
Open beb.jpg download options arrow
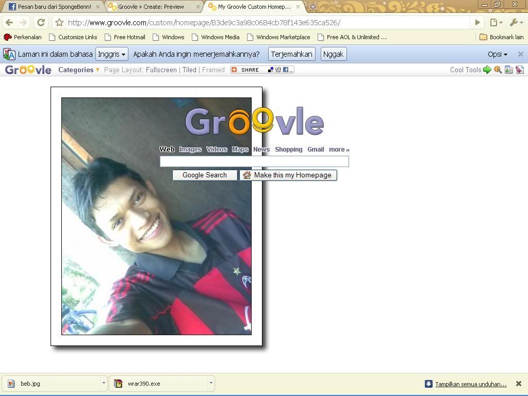(x=104, y=383)
